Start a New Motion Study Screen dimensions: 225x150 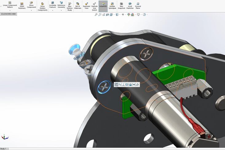pyautogui.click(x=69, y=6)
